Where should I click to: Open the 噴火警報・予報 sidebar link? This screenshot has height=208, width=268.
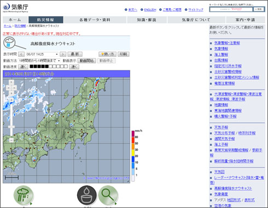pyautogui.click(x=225, y=116)
